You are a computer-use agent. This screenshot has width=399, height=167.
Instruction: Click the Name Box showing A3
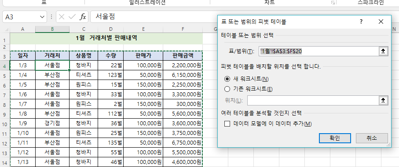21,17
